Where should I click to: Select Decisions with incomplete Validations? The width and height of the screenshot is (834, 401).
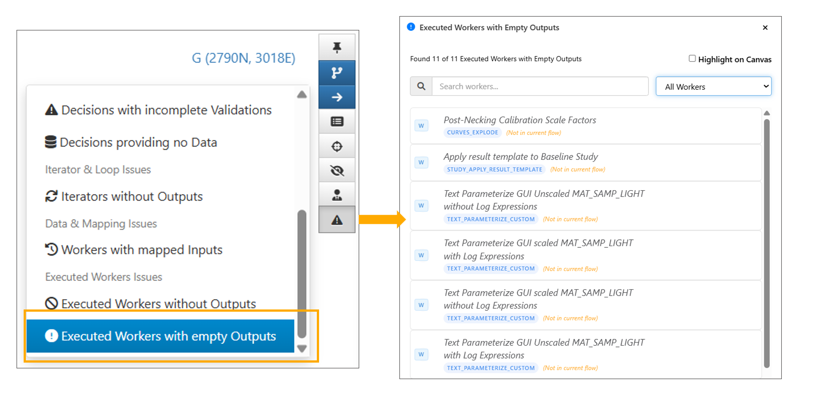(166, 110)
